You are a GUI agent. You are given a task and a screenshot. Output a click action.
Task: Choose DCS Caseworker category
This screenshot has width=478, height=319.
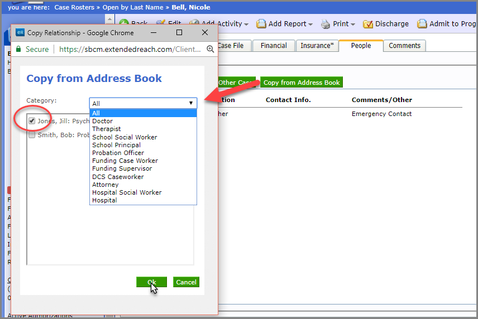(143, 177)
